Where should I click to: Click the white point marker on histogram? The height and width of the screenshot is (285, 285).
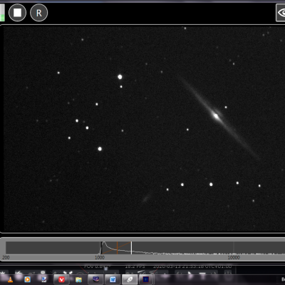tap(131, 248)
